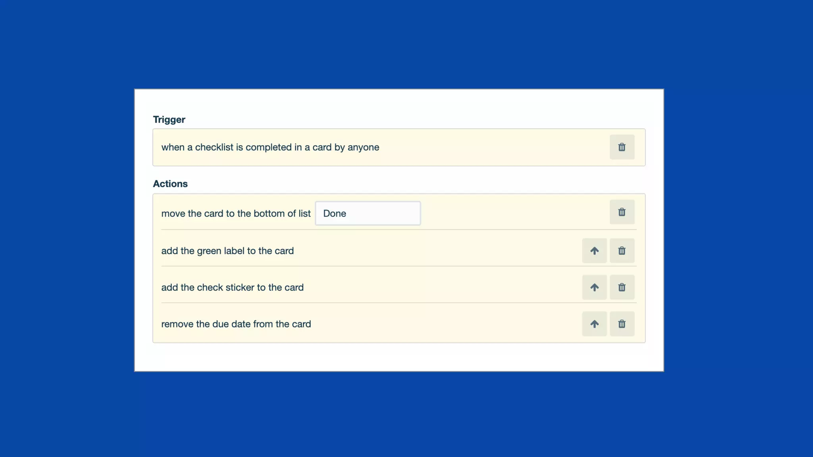The width and height of the screenshot is (813, 457).
Task: Click the 'when a checklist is completed' trigger text
Action: [x=270, y=147]
